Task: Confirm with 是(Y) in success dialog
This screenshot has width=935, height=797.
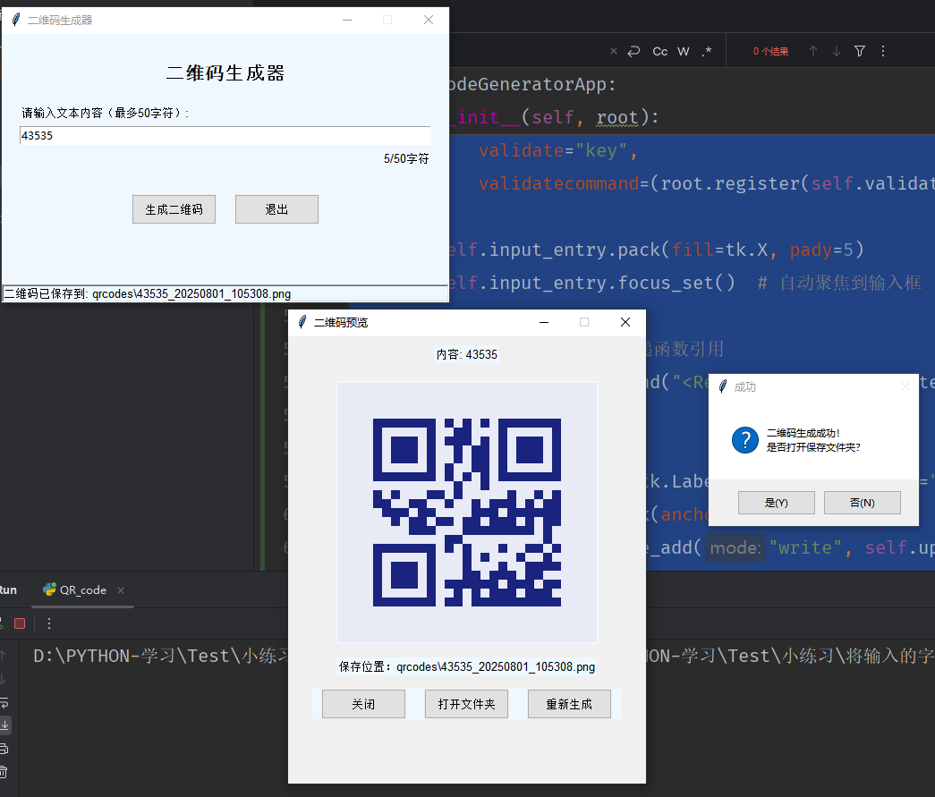Action: 776,502
